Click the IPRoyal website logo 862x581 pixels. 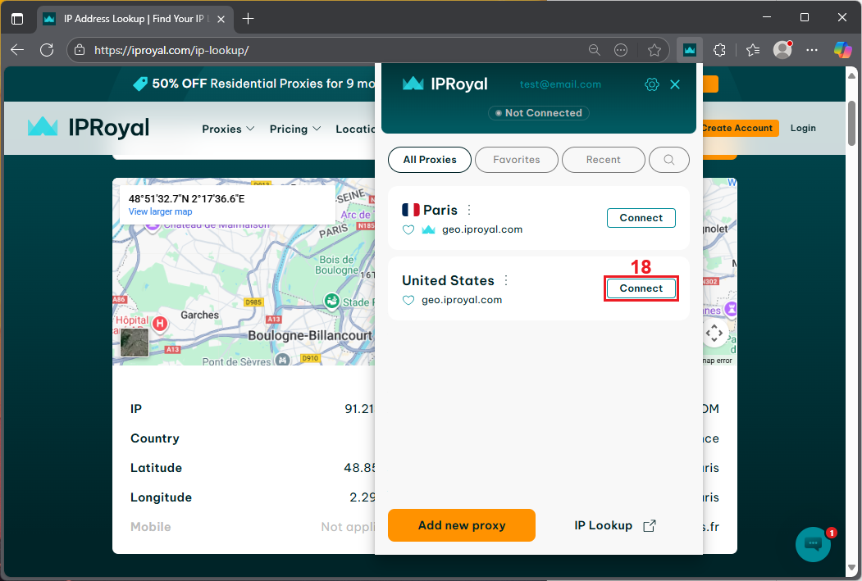(x=89, y=127)
